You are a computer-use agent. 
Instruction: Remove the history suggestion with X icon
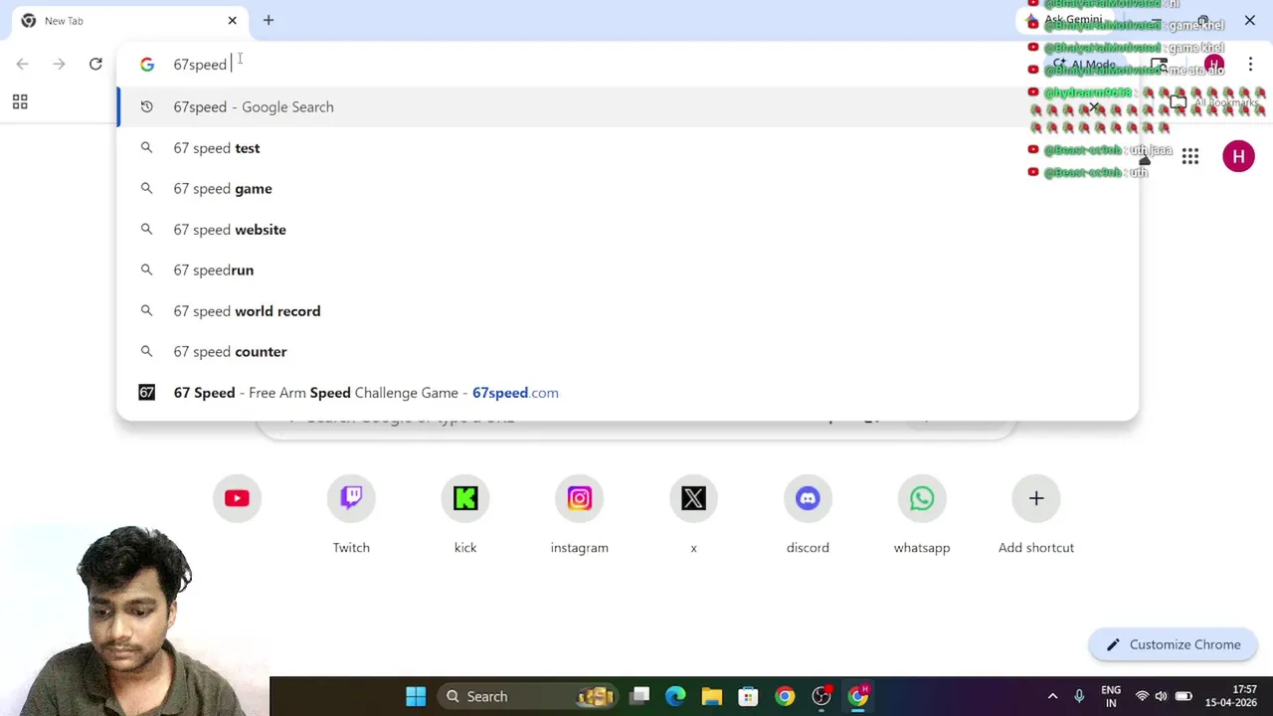[x=1094, y=106]
